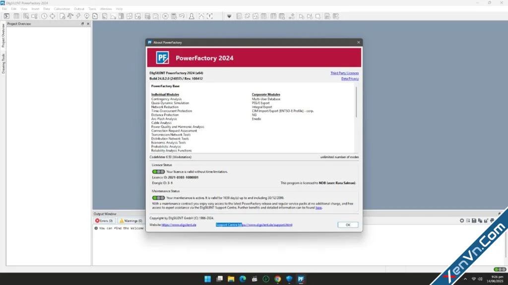
Task: Show hidden system tray icons chevron
Action: coord(465,279)
